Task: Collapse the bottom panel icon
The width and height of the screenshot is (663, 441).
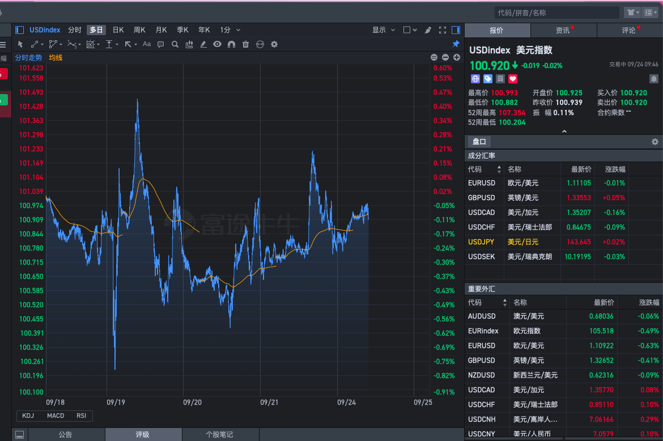Action: coord(19,435)
